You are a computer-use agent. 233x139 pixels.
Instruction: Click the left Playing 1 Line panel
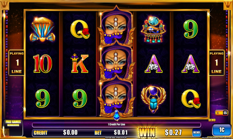click(17, 63)
